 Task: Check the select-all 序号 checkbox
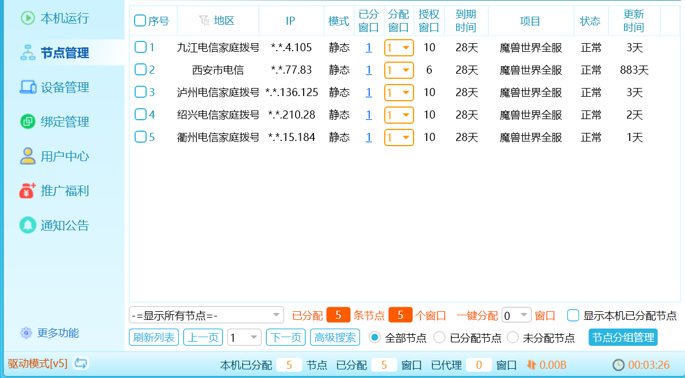coord(140,21)
